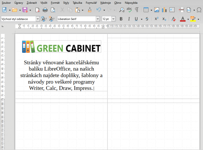Undo the last action
This screenshot has width=203, height=150.
coord(99,10)
